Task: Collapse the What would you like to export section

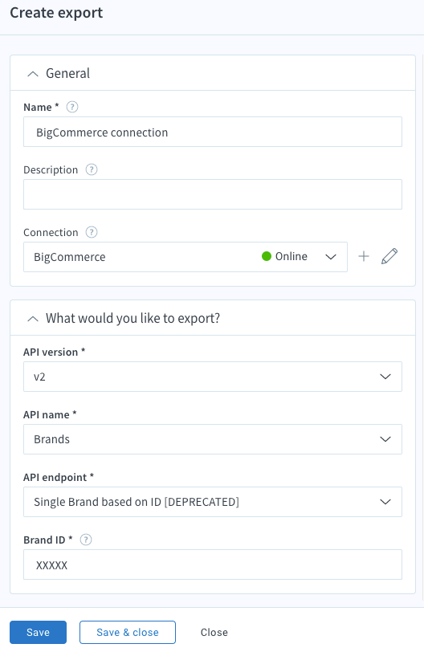Action: point(33,319)
